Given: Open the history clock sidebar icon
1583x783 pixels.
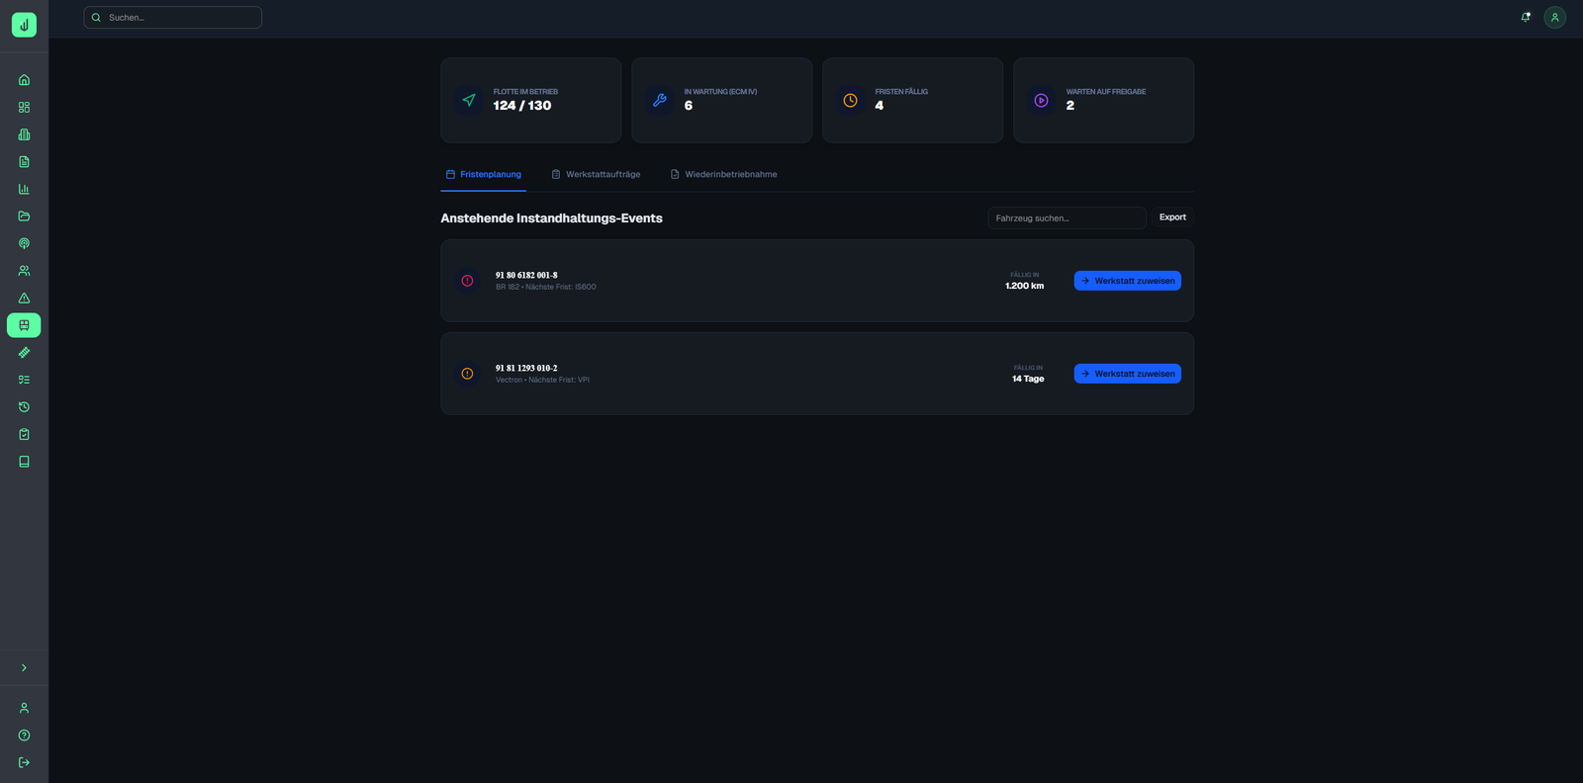Looking at the screenshot, I should (x=24, y=407).
